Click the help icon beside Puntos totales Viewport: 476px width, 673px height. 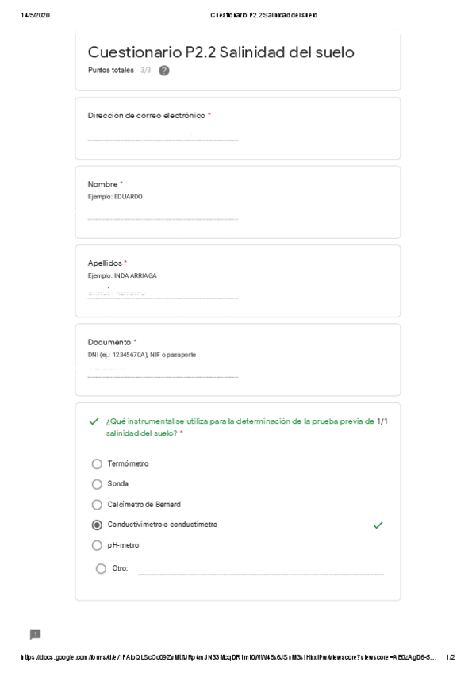click(164, 71)
